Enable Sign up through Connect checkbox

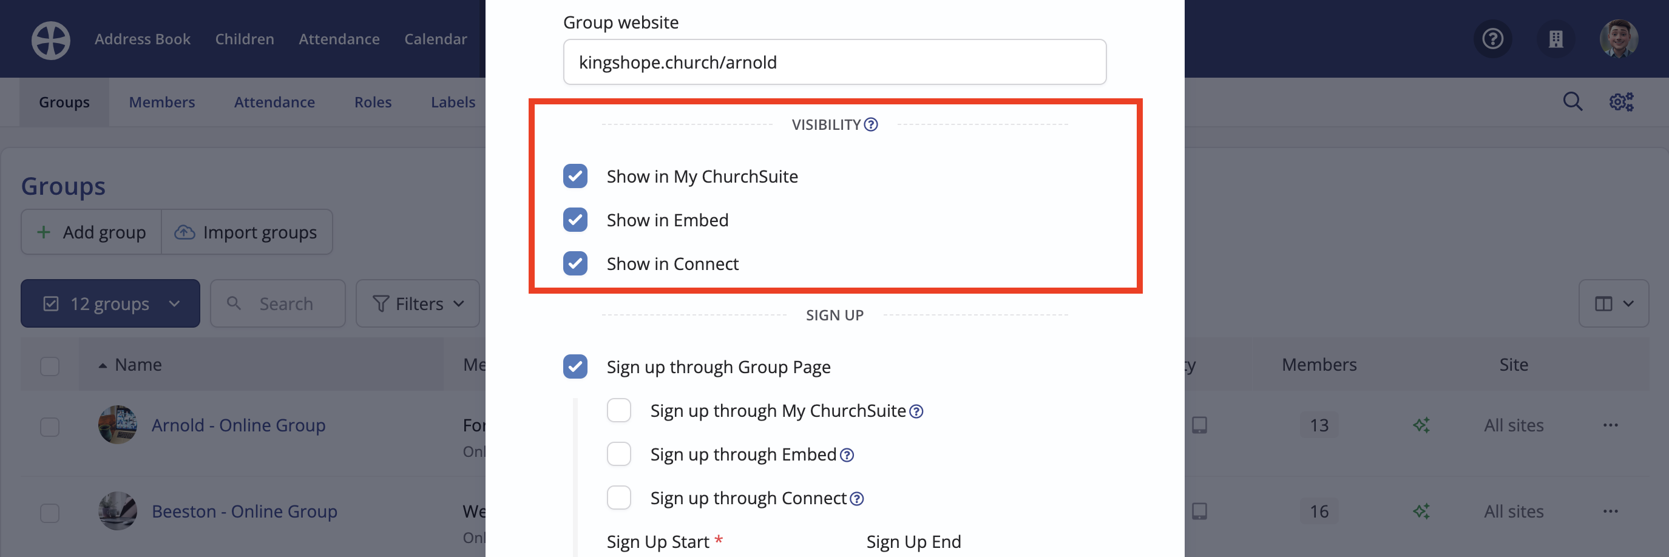tap(619, 498)
